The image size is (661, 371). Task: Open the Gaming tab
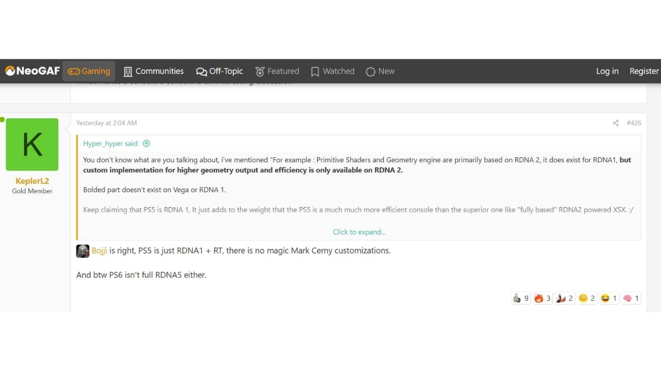coord(89,71)
